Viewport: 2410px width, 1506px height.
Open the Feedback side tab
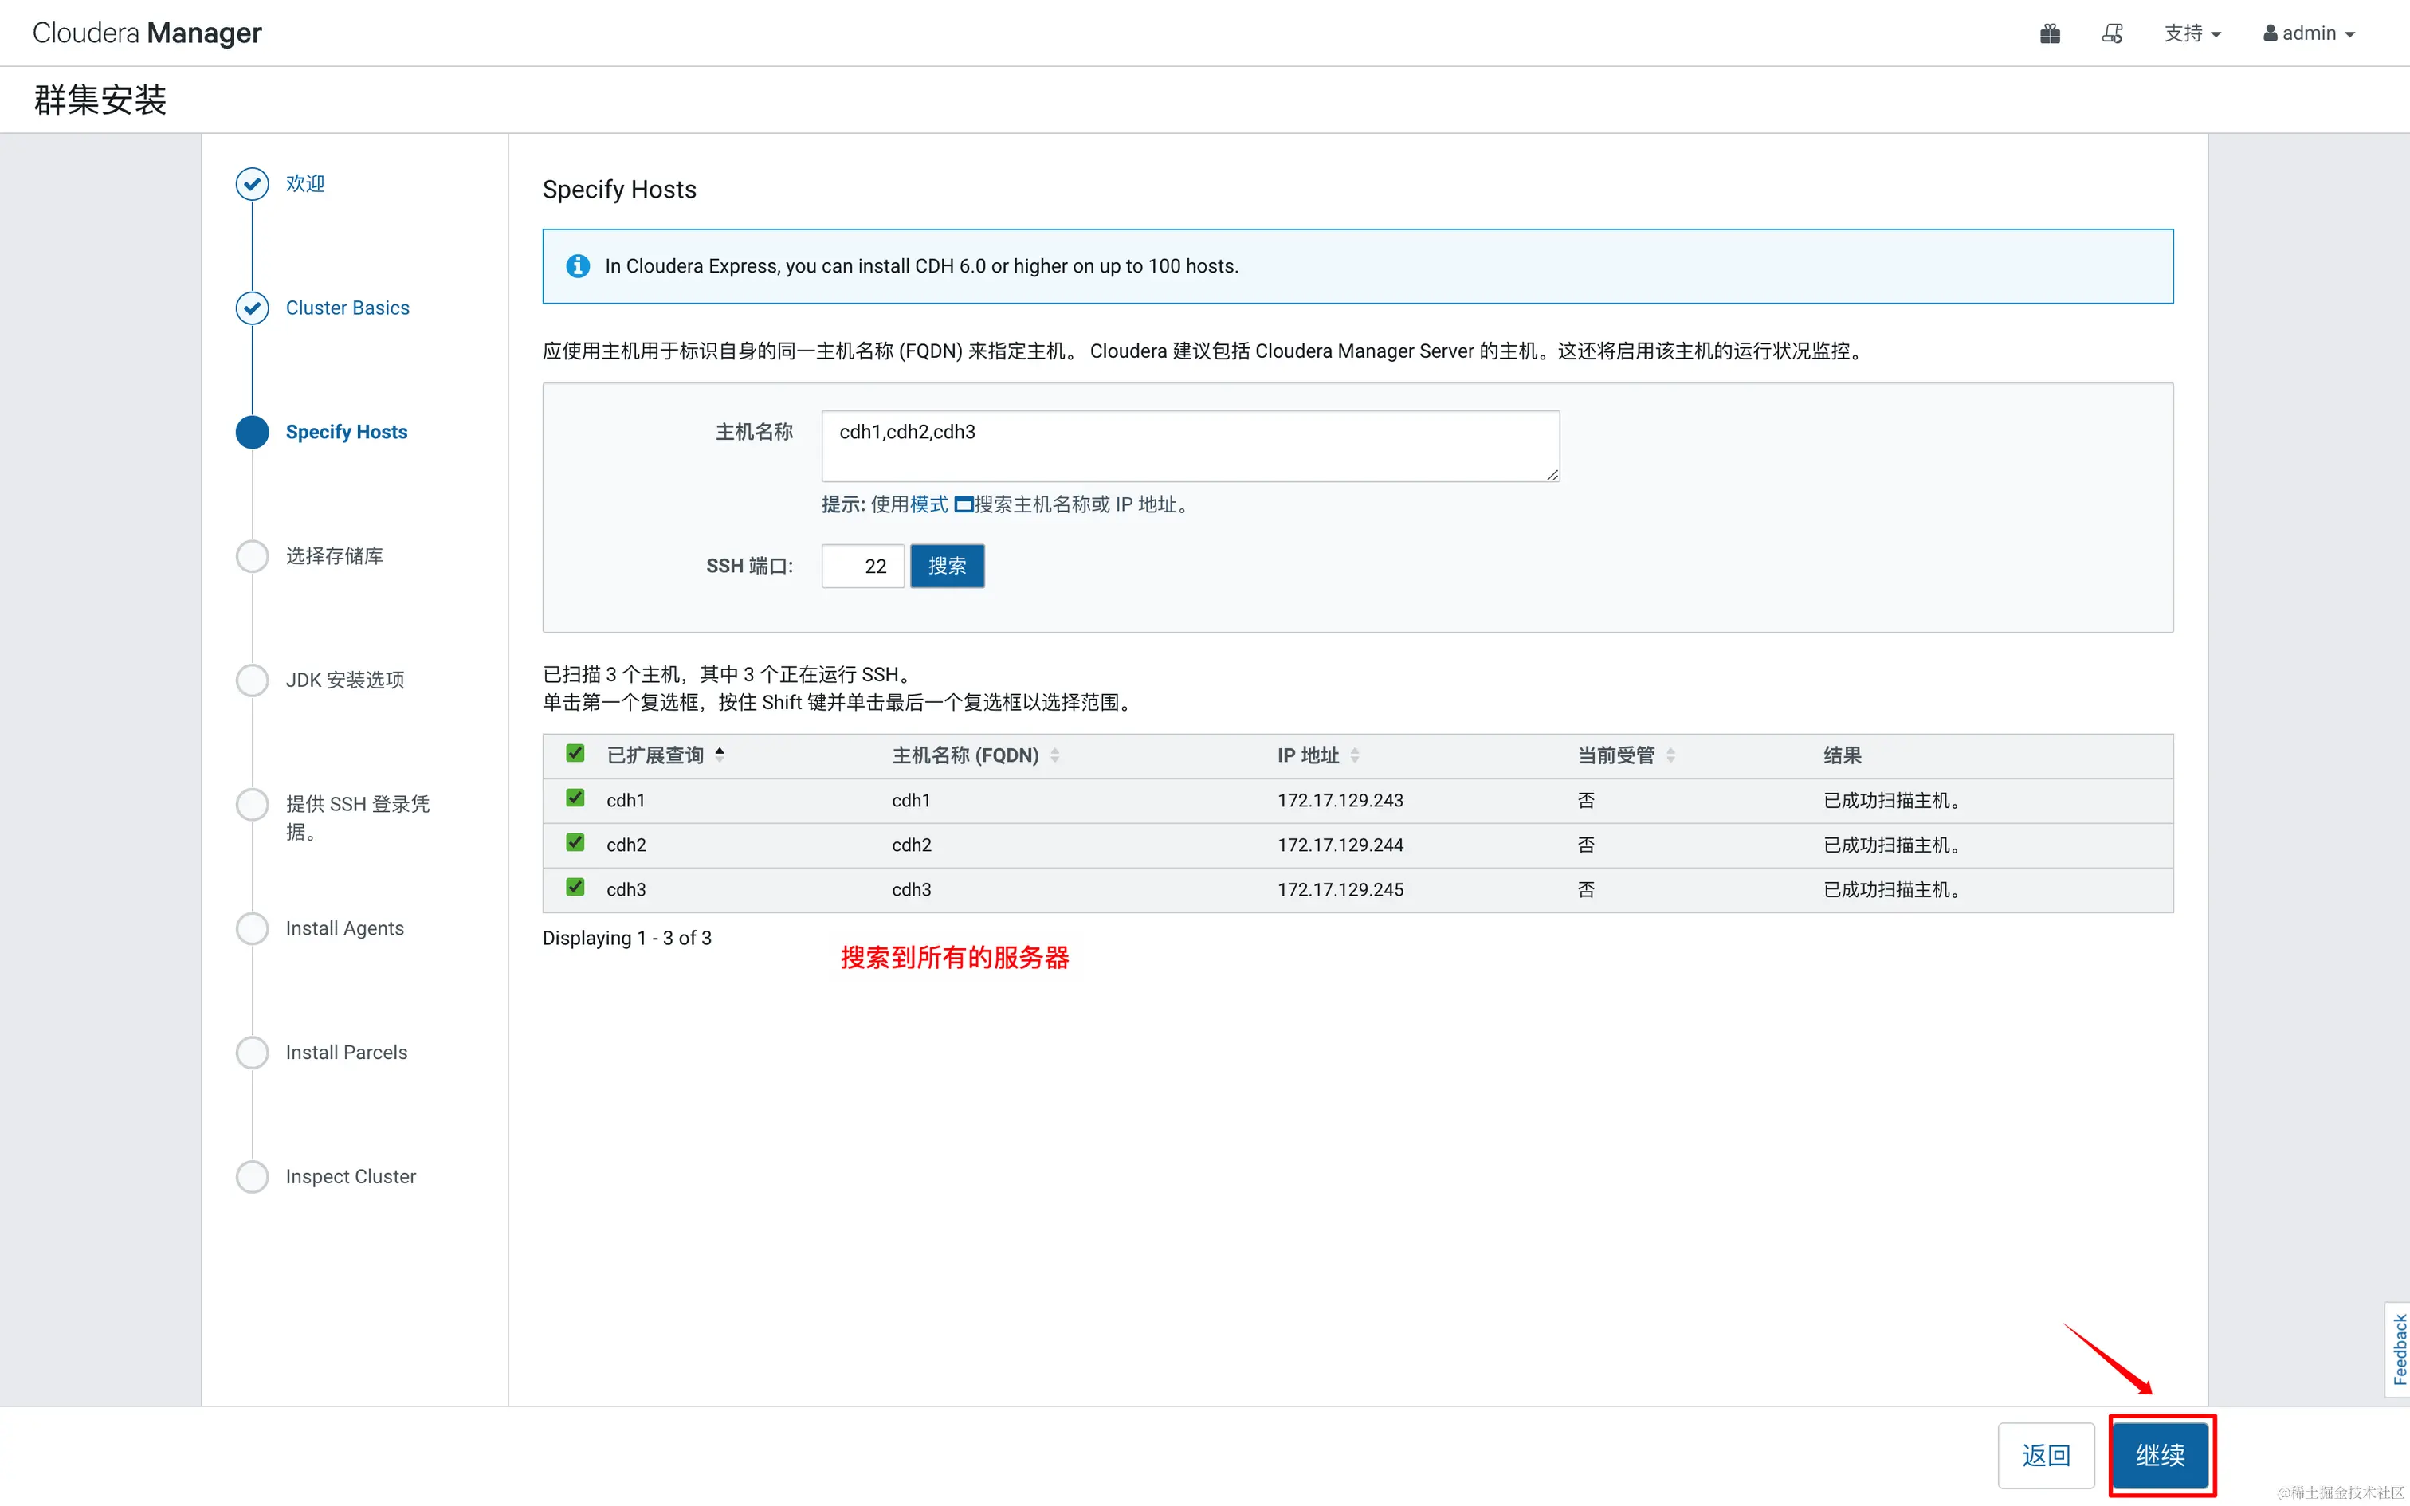click(x=2398, y=1350)
